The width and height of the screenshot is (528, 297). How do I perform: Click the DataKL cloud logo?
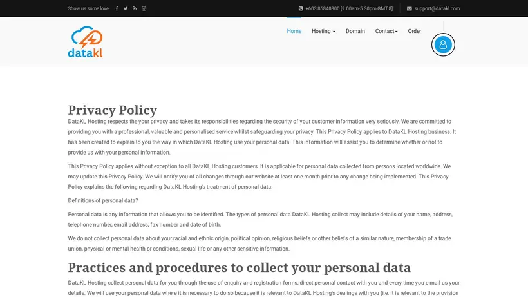click(85, 42)
